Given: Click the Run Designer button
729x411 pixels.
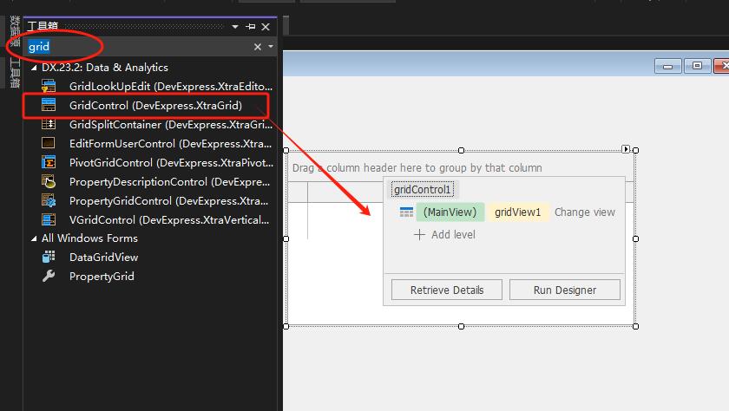Looking at the screenshot, I should [x=564, y=290].
